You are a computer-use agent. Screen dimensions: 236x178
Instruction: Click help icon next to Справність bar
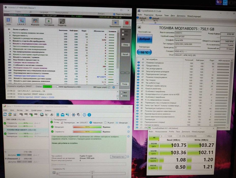pyautogui.click(x=129, y=131)
